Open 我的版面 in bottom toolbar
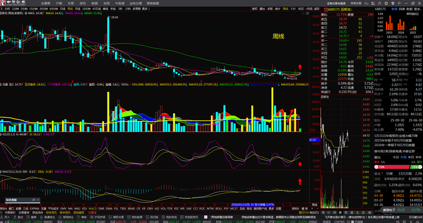 [135, 217]
